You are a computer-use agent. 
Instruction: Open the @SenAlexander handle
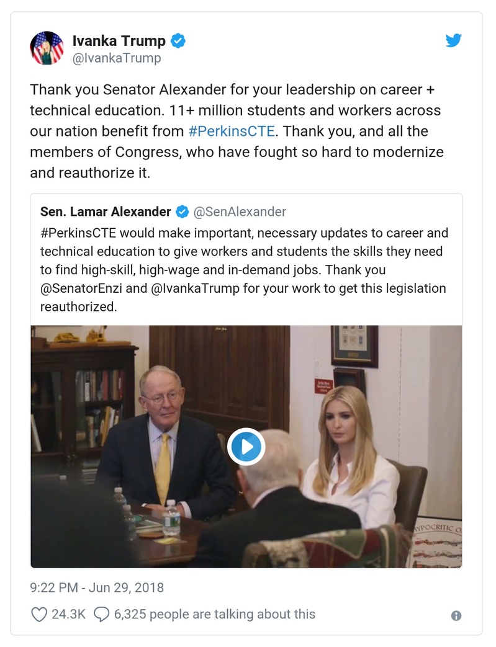coord(240,212)
